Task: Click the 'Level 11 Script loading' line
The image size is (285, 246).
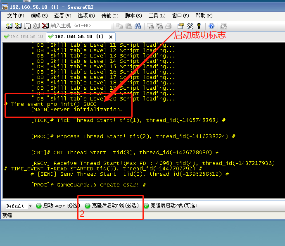Action: [x=103, y=45]
